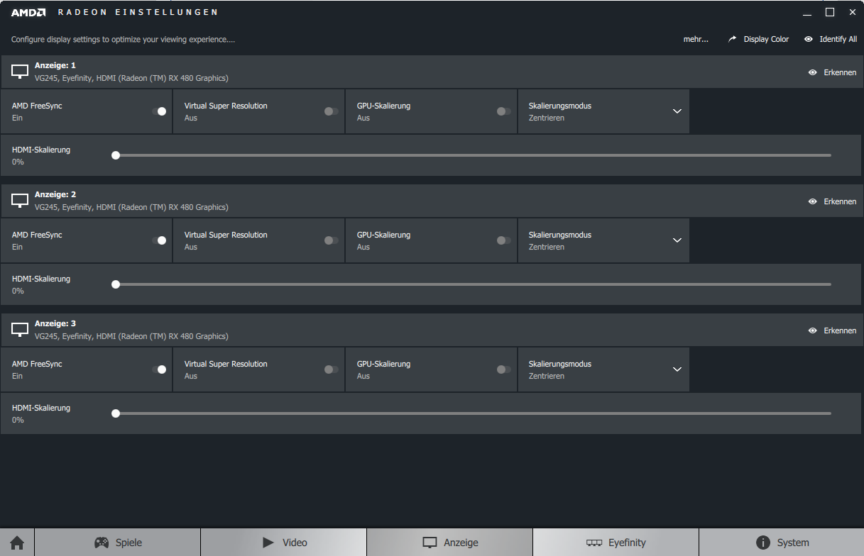This screenshot has height=556, width=864.
Task: Click the home icon in bottom bar
Action: click(17, 543)
